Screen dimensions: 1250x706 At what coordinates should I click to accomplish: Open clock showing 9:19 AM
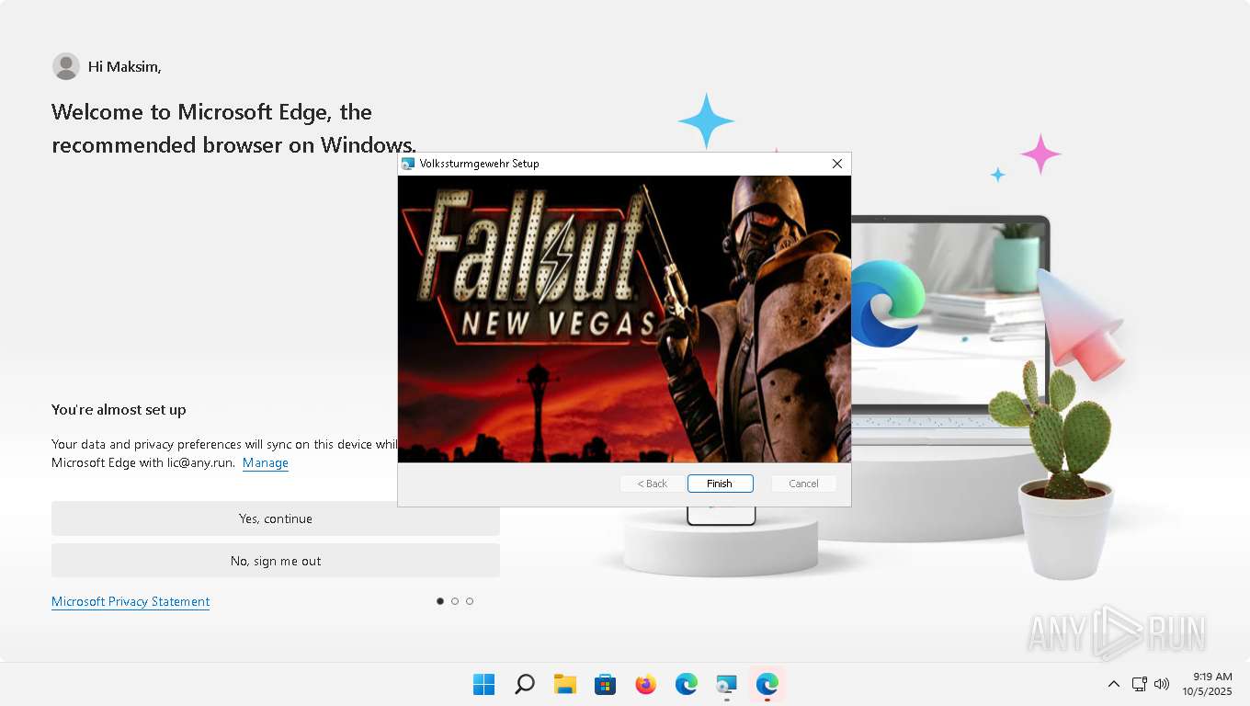[1207, 684]
